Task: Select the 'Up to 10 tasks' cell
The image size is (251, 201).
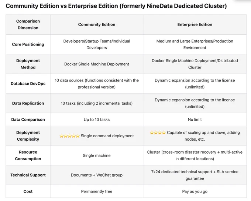Action: [97, 120]
